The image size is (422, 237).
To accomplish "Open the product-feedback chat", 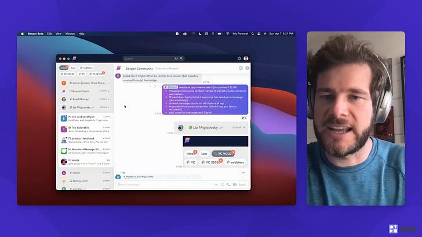I will pyautogui.click(x=86, y=140).
